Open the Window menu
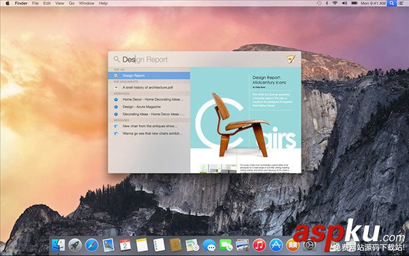Image resolution: width=409 pixels, height=256 pixels. [87, 3]
